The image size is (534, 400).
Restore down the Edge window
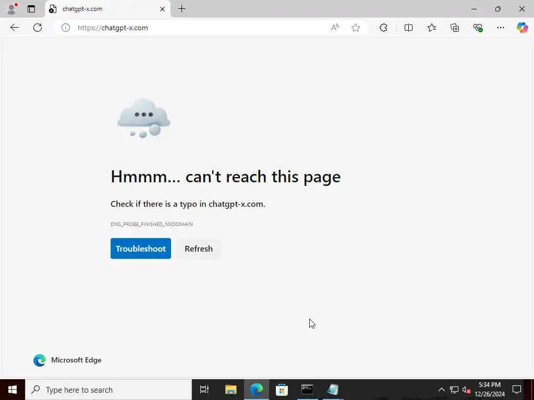coord(498,9)
